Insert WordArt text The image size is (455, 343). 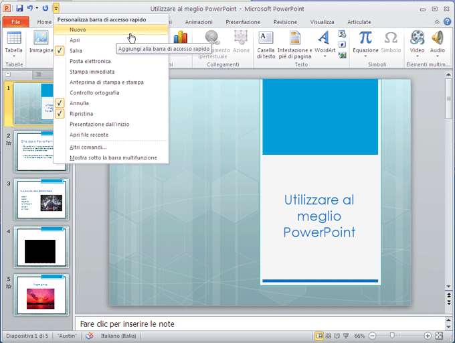coord(325,44)
